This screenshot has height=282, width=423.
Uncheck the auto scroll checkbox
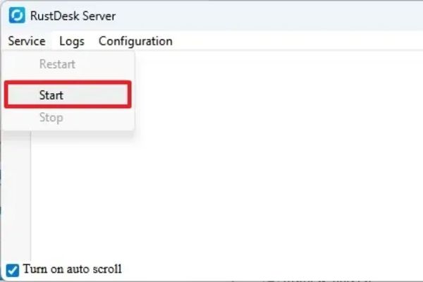pyautogui.click(x=13, y=269)
